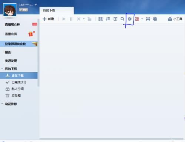Click the red gift box icon
The width and height of the screenshot is (185, 142).
click(31, 34)
